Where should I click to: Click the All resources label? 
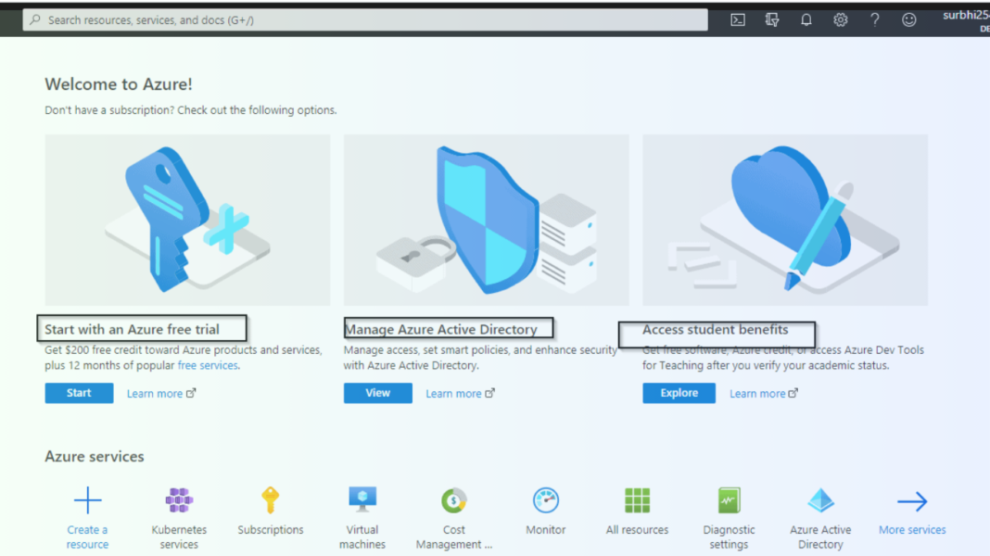637,529
